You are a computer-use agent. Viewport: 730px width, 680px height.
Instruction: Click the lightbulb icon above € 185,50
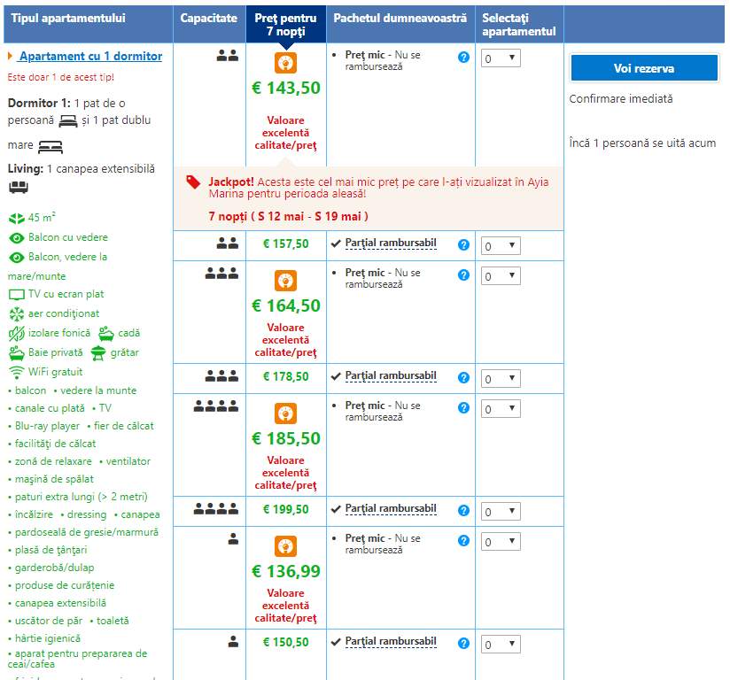tap(285, 413)
